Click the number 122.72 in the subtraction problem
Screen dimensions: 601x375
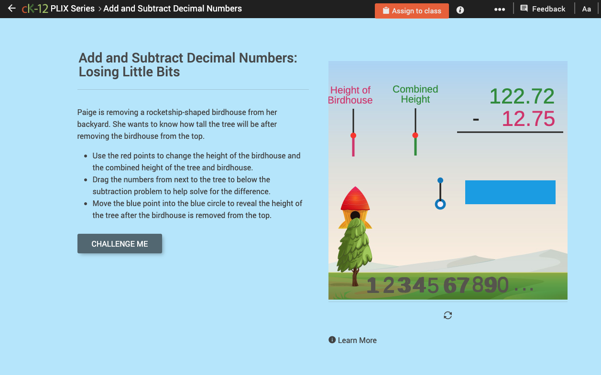tap(522, 97)
